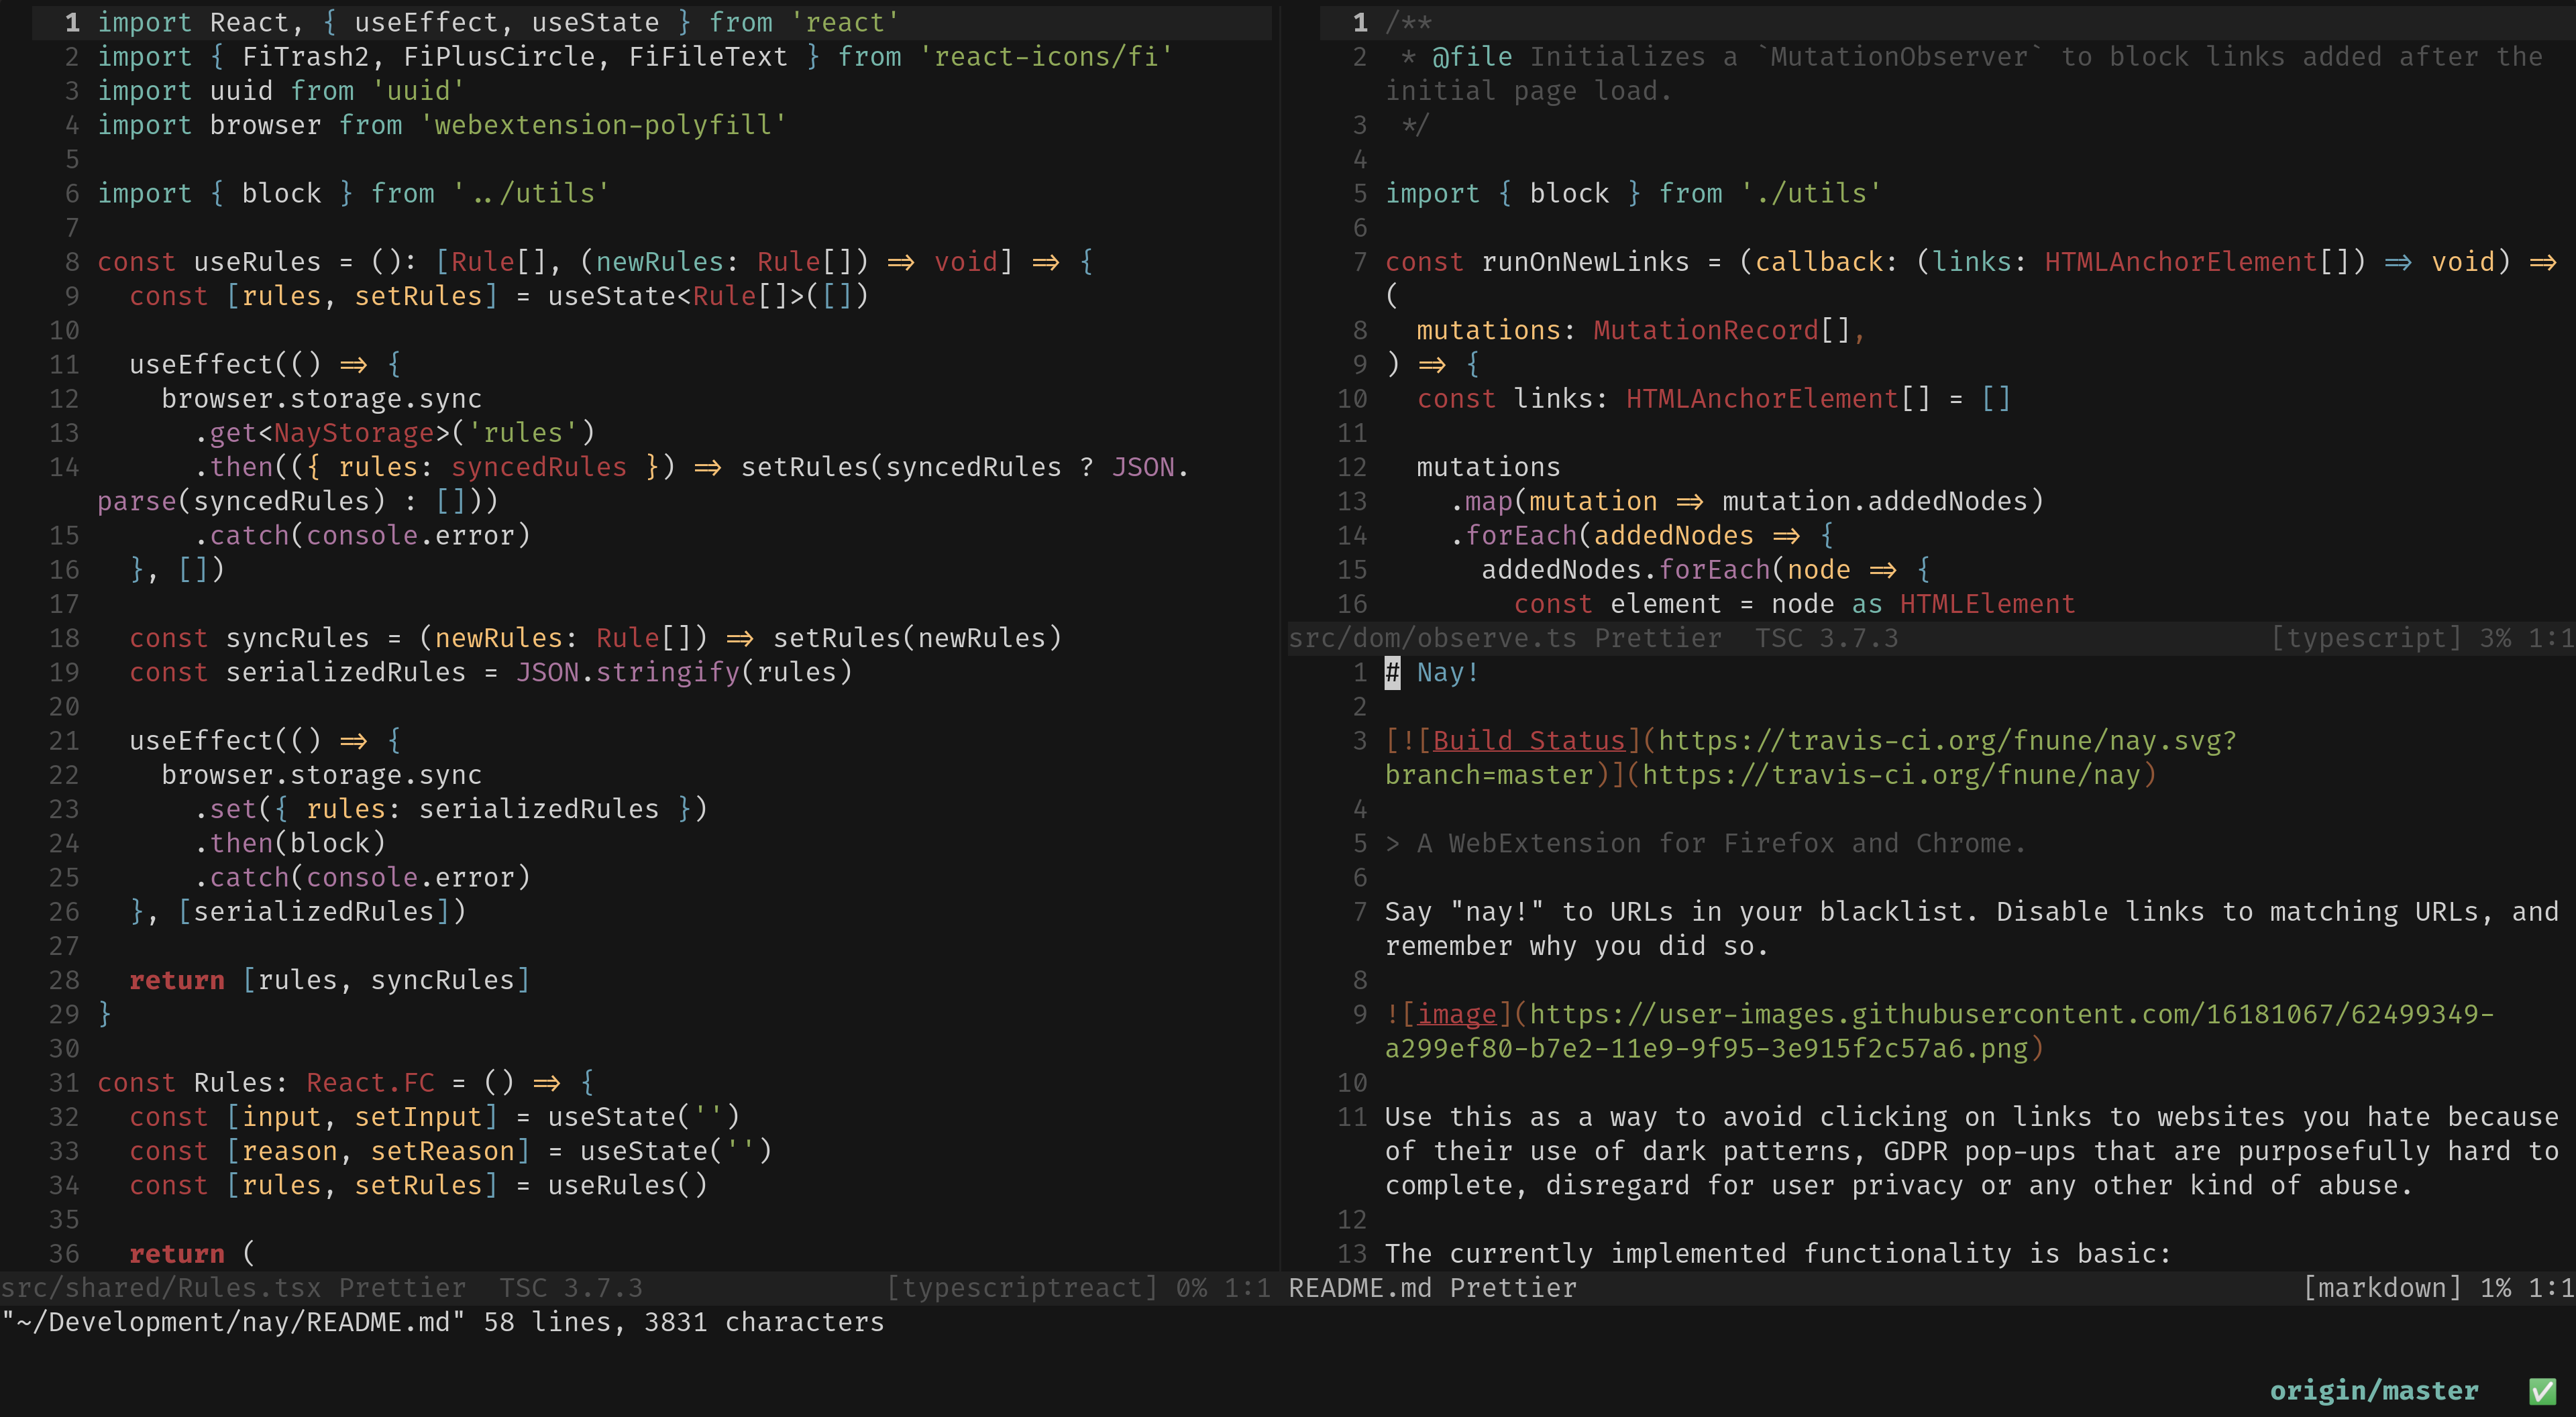Click the [typescriptreact] filetype indicator

1021,1288
